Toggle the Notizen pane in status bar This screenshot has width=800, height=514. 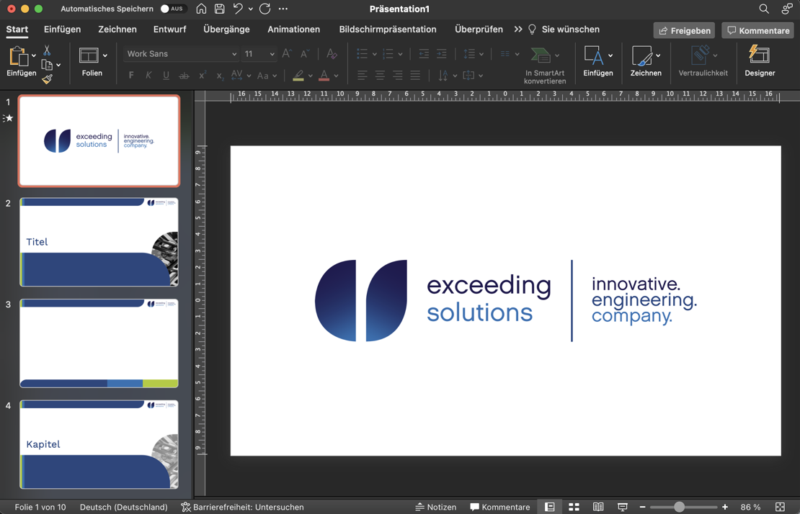coord(435,507)
